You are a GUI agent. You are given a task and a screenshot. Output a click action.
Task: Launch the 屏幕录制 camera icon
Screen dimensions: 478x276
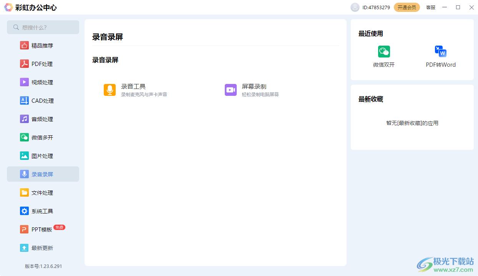(231, 90)
